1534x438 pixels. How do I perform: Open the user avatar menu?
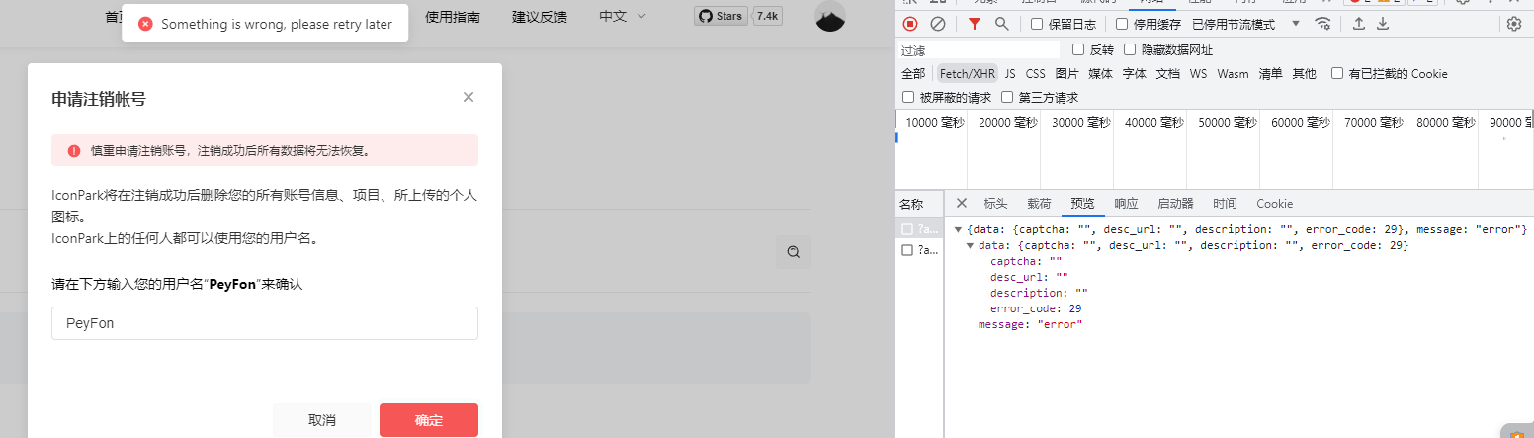(830, 17)
